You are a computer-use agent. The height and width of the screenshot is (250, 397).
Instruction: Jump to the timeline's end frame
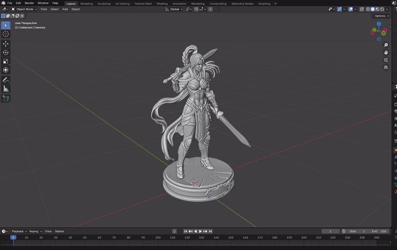pyautogui.click(x=210, y=231)
